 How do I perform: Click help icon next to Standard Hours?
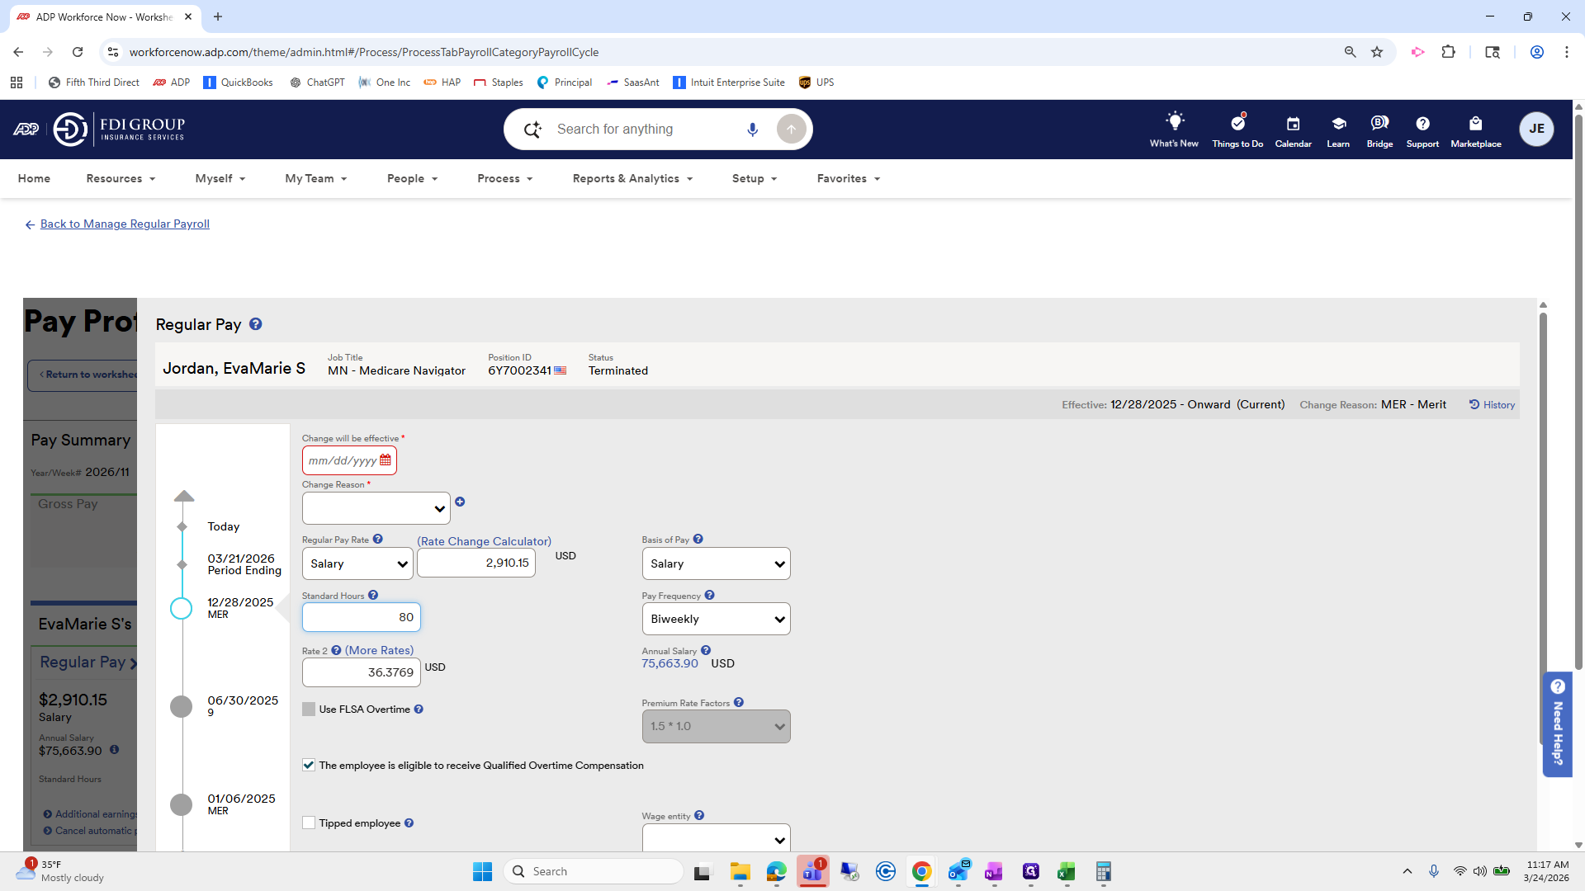tap(373, 595)
